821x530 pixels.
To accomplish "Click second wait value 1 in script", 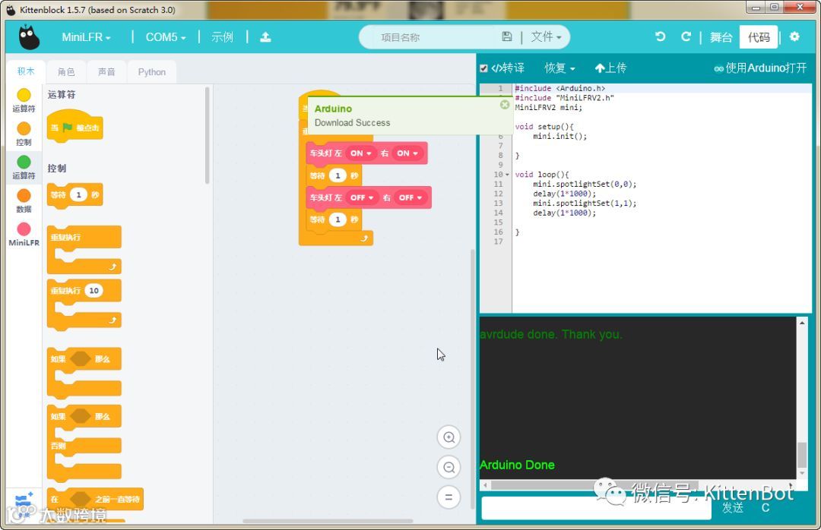I will [338, 219].
